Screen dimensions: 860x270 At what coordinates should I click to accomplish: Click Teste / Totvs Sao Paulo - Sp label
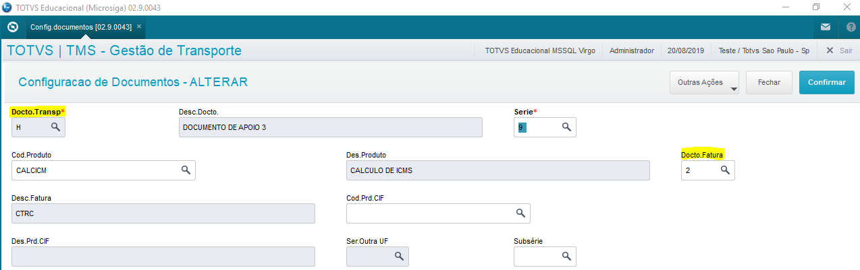point(763,50)
